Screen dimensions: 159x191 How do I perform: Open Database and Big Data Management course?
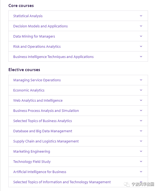(43, 131)
